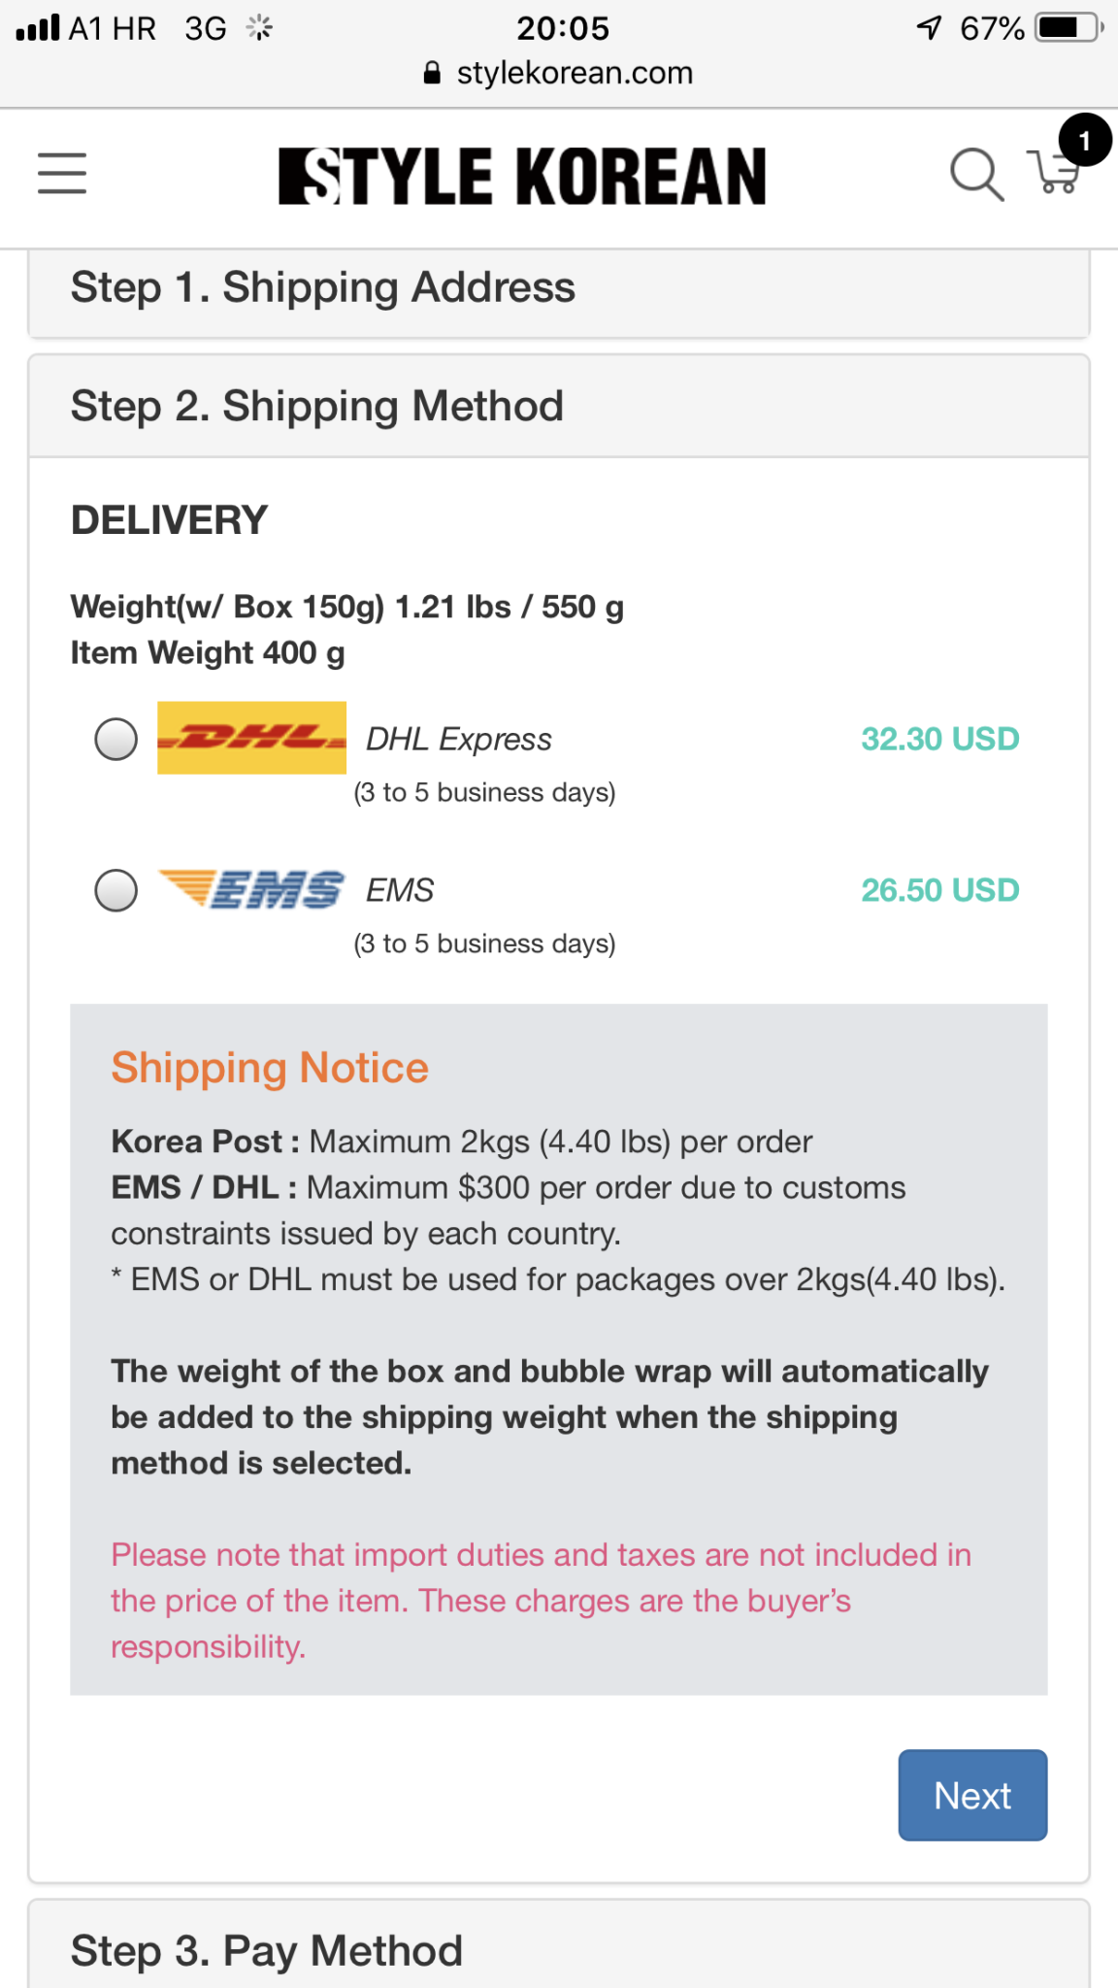Select DHL Express radio button
Screen dimensions: 1118x1988
click(115, 739)
